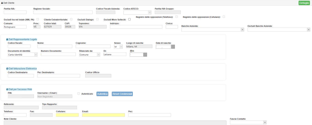
Task: Toggle Escludi Dialogo checkbox
Action: tap(97, 19)
